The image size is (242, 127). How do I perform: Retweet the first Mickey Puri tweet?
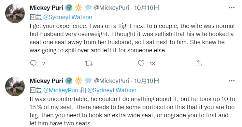(89, 63)
